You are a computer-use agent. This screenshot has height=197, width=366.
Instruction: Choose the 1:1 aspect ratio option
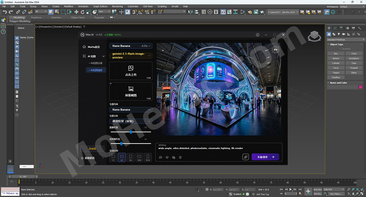(113, 158)
